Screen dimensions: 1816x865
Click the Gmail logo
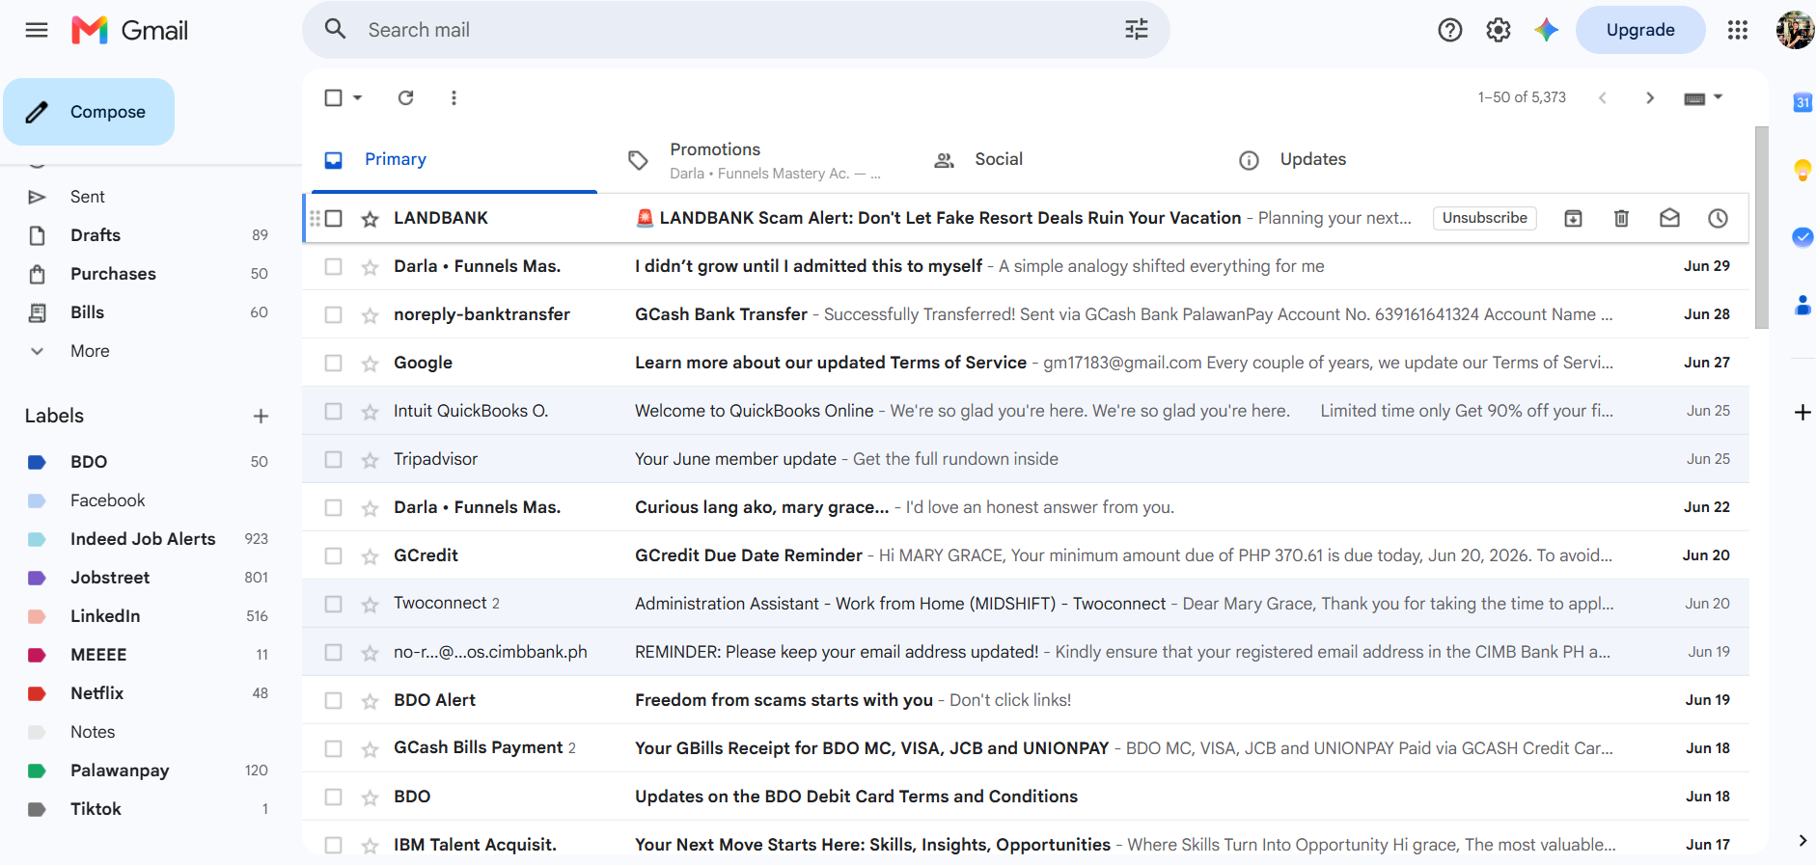pyautogui.click(x=130, y=30)
